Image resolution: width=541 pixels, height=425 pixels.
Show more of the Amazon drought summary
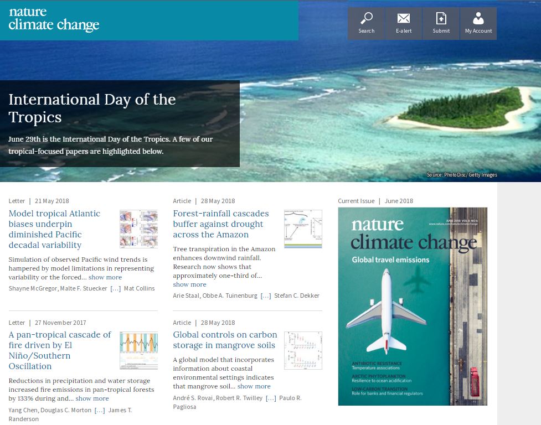point(189,284)
